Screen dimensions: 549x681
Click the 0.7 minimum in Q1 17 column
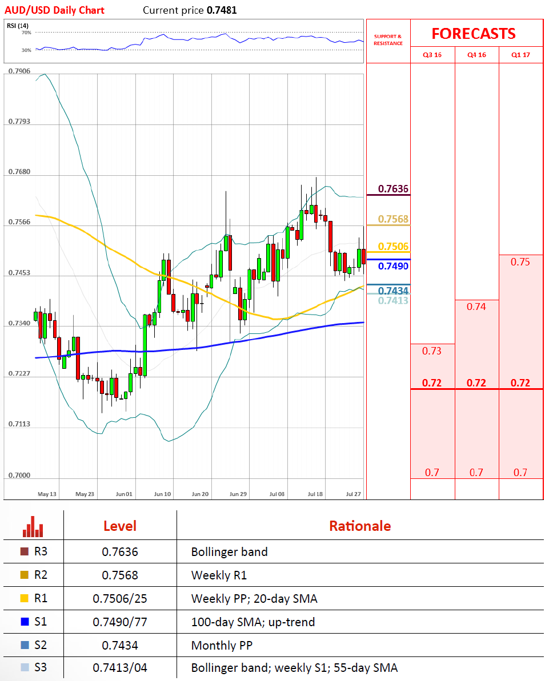click(520, 473)
